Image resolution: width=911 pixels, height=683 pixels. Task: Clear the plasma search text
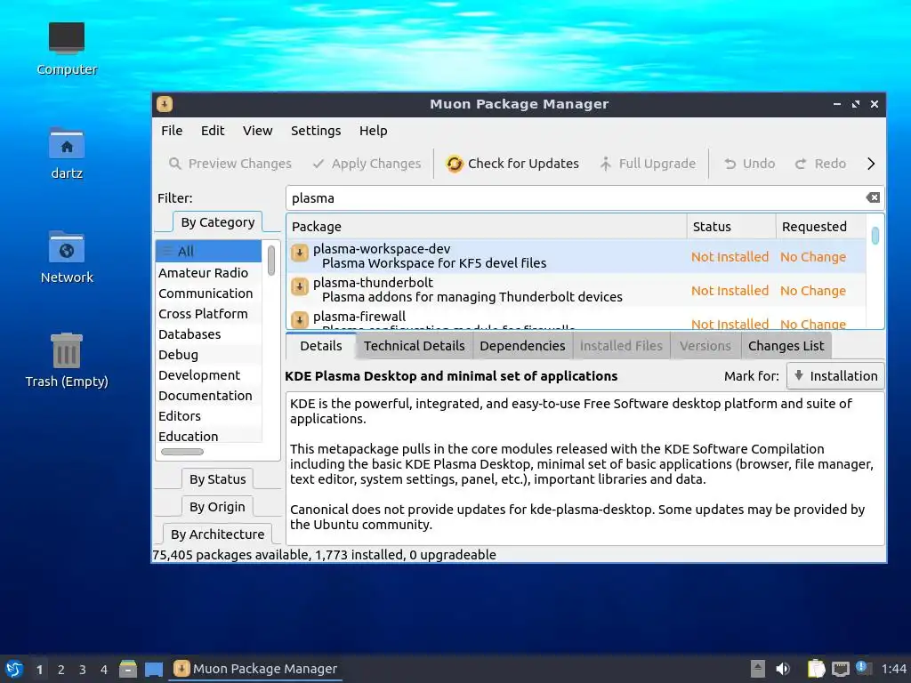(873, 197)
